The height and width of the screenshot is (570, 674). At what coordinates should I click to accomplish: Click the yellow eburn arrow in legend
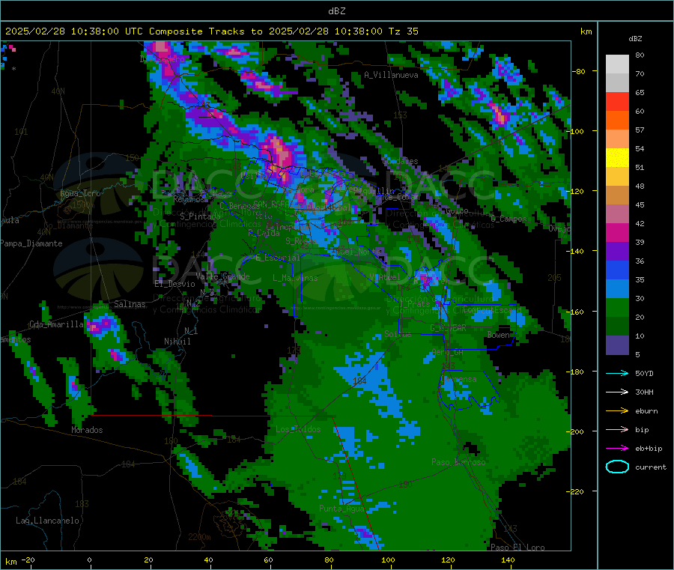pos(617,411)
